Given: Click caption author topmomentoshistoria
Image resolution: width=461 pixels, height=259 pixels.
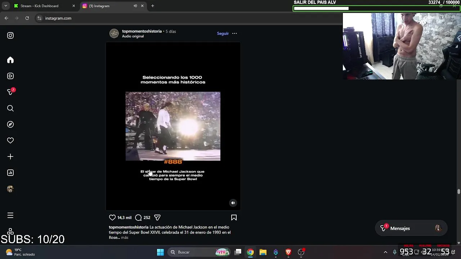Looking at the screenshot, I should pyautogui.click(x=129, y=227).
